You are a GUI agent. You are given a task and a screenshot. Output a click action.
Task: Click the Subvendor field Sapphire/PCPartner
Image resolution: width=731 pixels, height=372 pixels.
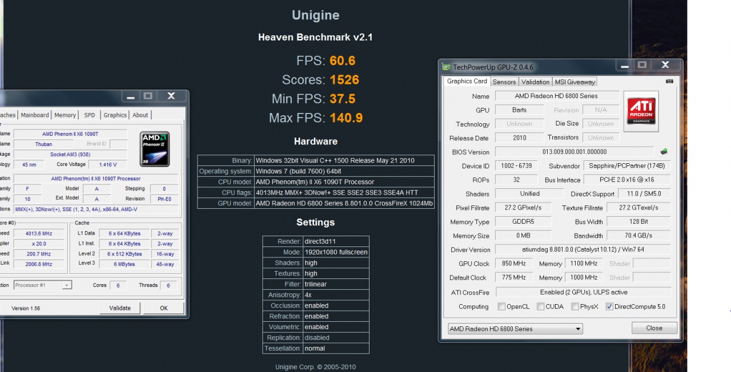point(627,166)
